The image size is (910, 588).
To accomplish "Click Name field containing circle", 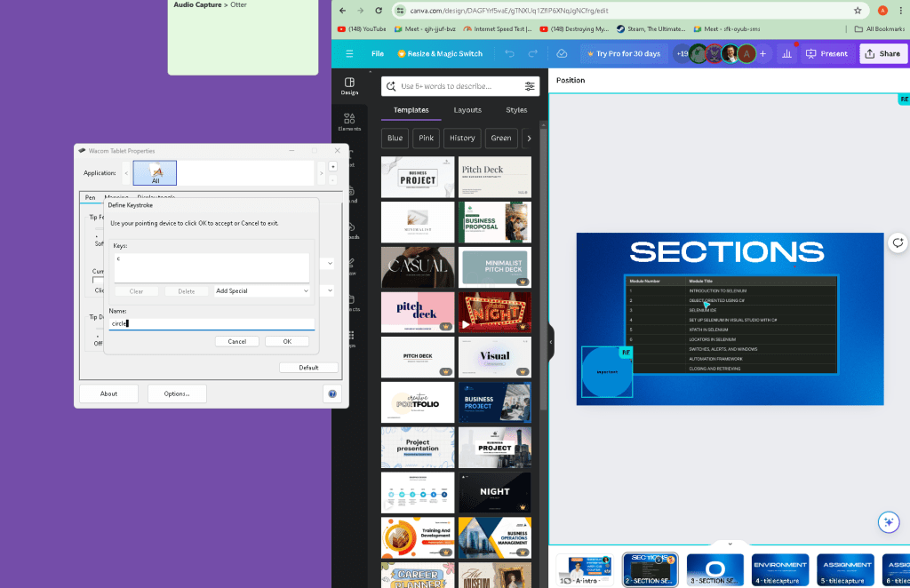I will [212, 323].
